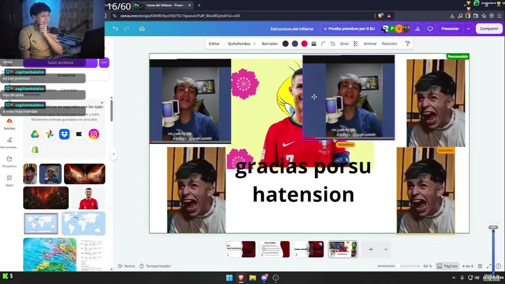Screen dimensions: 505x284
Task: Select the crop tool
Action: coord(333,44)
